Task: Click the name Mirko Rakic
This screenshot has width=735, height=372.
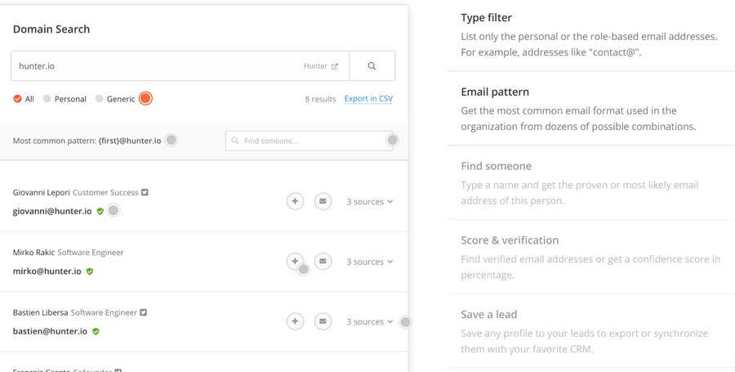Action: [x=33, y=253]
